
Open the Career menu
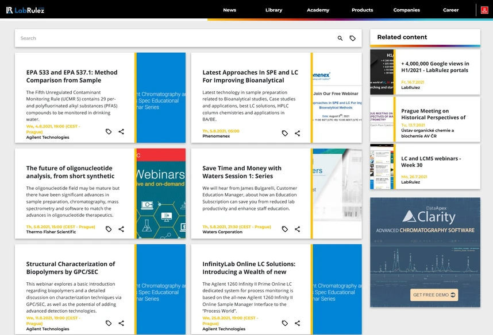pyautogui.click(x=451, y=10)
